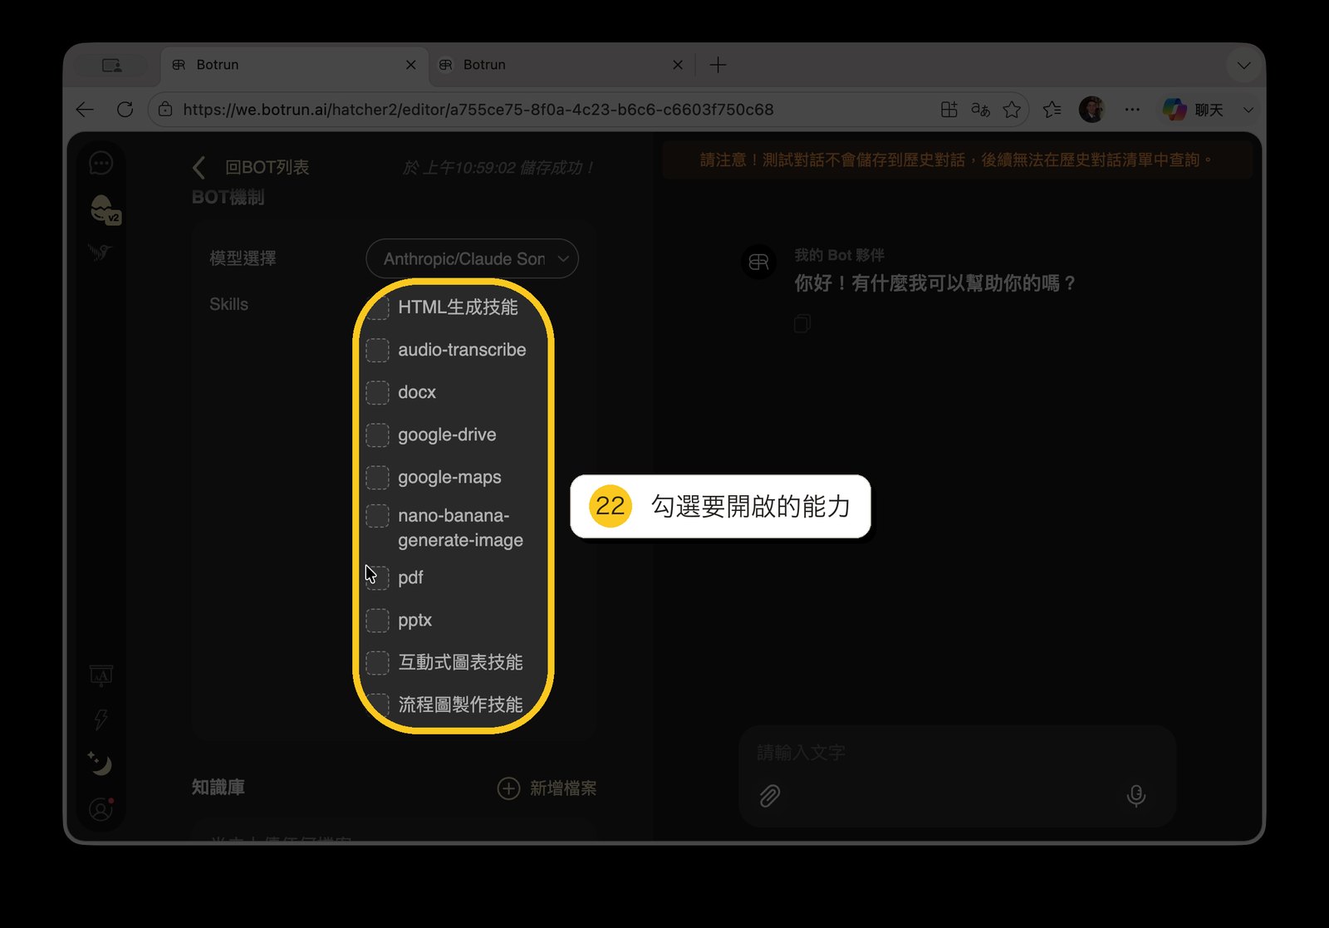The width and height of the screenshot is (1329, 928).
Task: Enable the pptx skill
Action: click(x=378, y=620)
